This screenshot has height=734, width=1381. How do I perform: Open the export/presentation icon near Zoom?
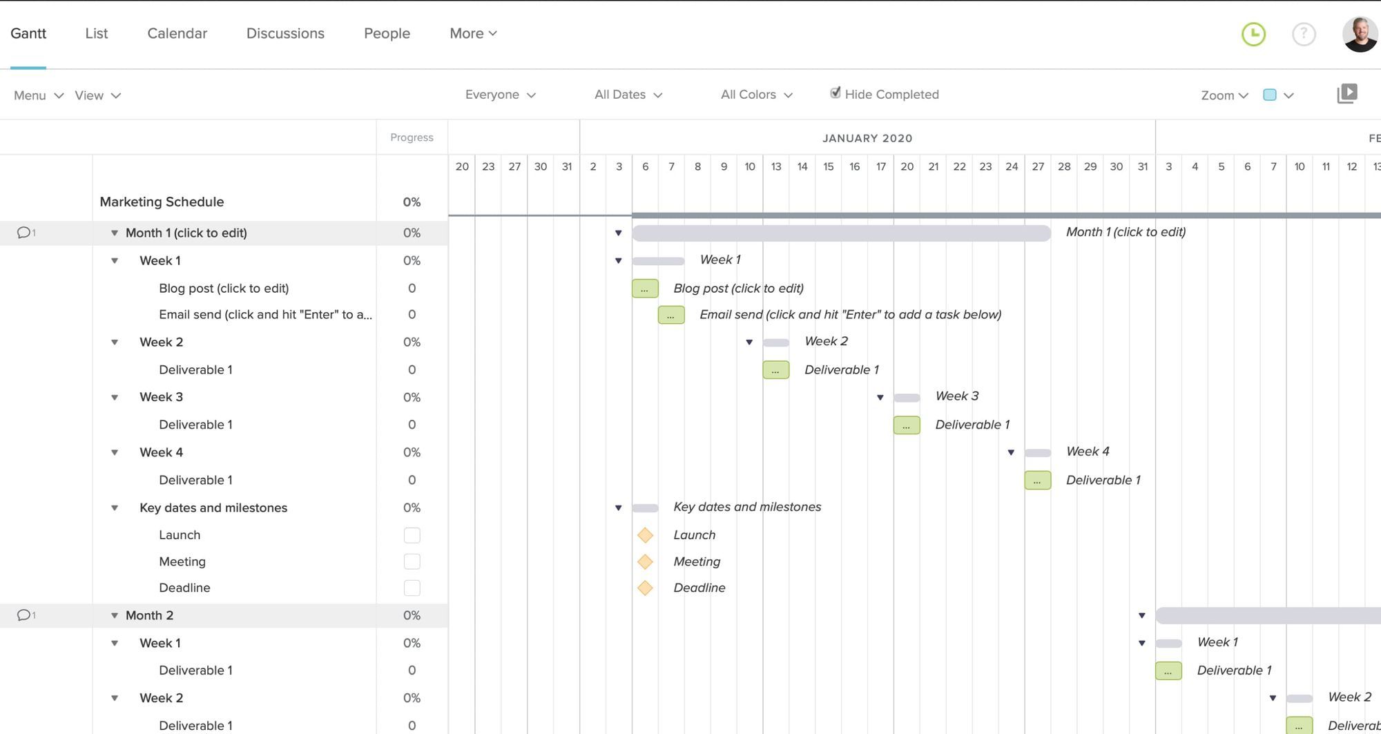click(1347, 93)
